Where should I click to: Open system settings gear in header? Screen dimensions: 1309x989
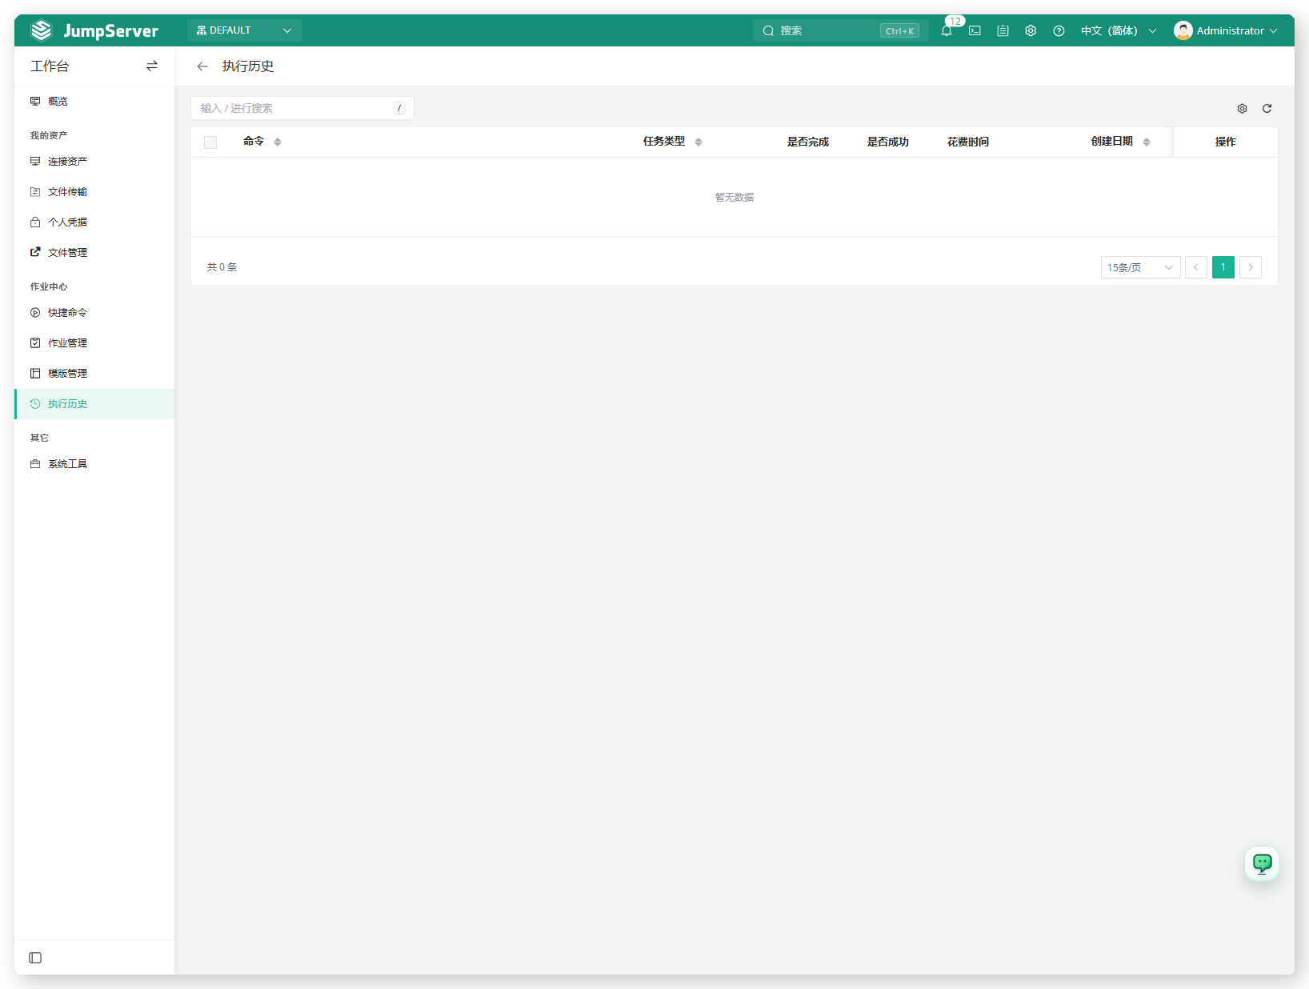point(1031,30)
